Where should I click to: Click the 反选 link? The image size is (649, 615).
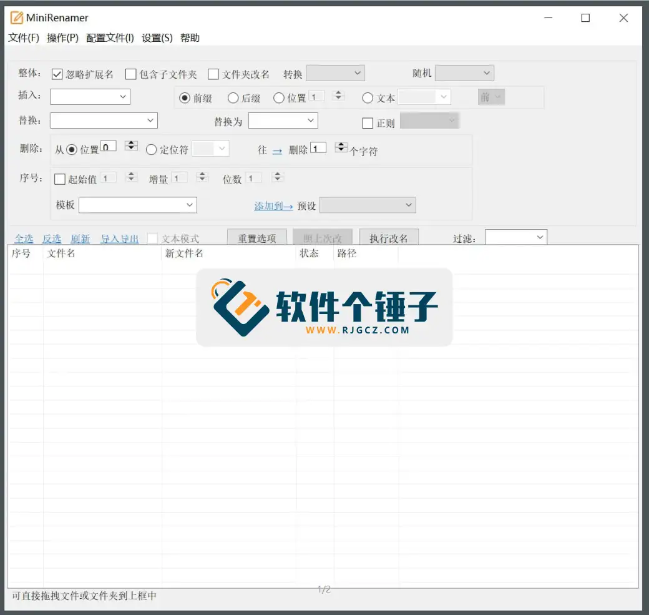click(52, 239)
